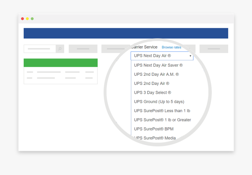This screenshot has height=175, width=252.
Task: Open the Carrier Service dropdown
Action: coord(162,56)
